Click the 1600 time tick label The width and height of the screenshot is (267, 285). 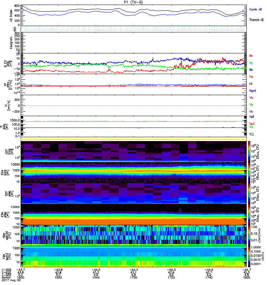tap(21, 278)
